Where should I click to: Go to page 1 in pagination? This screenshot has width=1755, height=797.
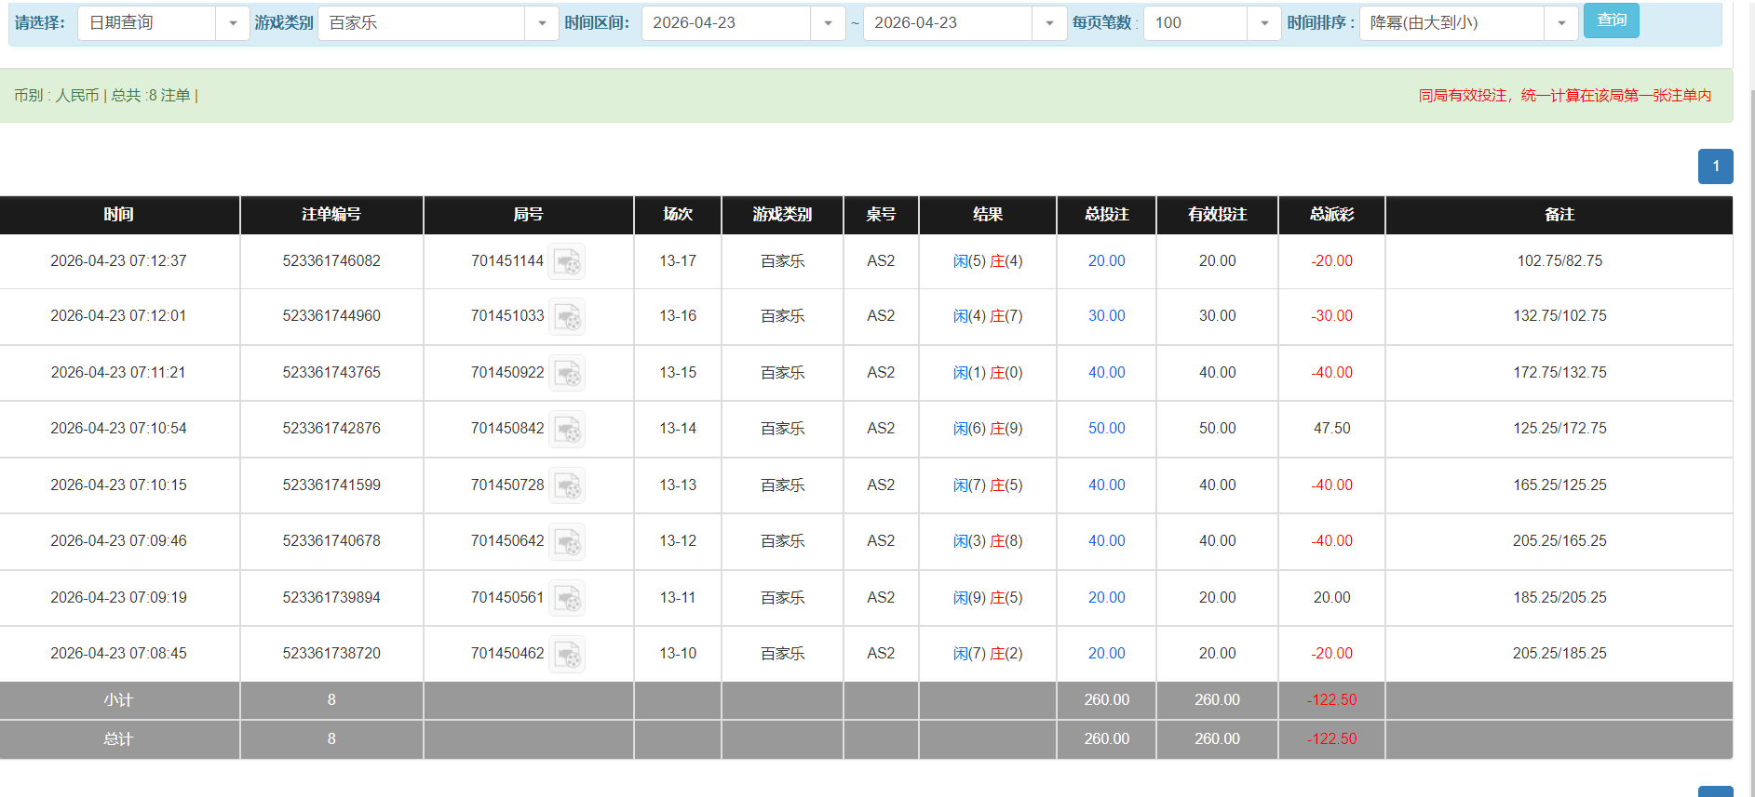coord(1715,166)
